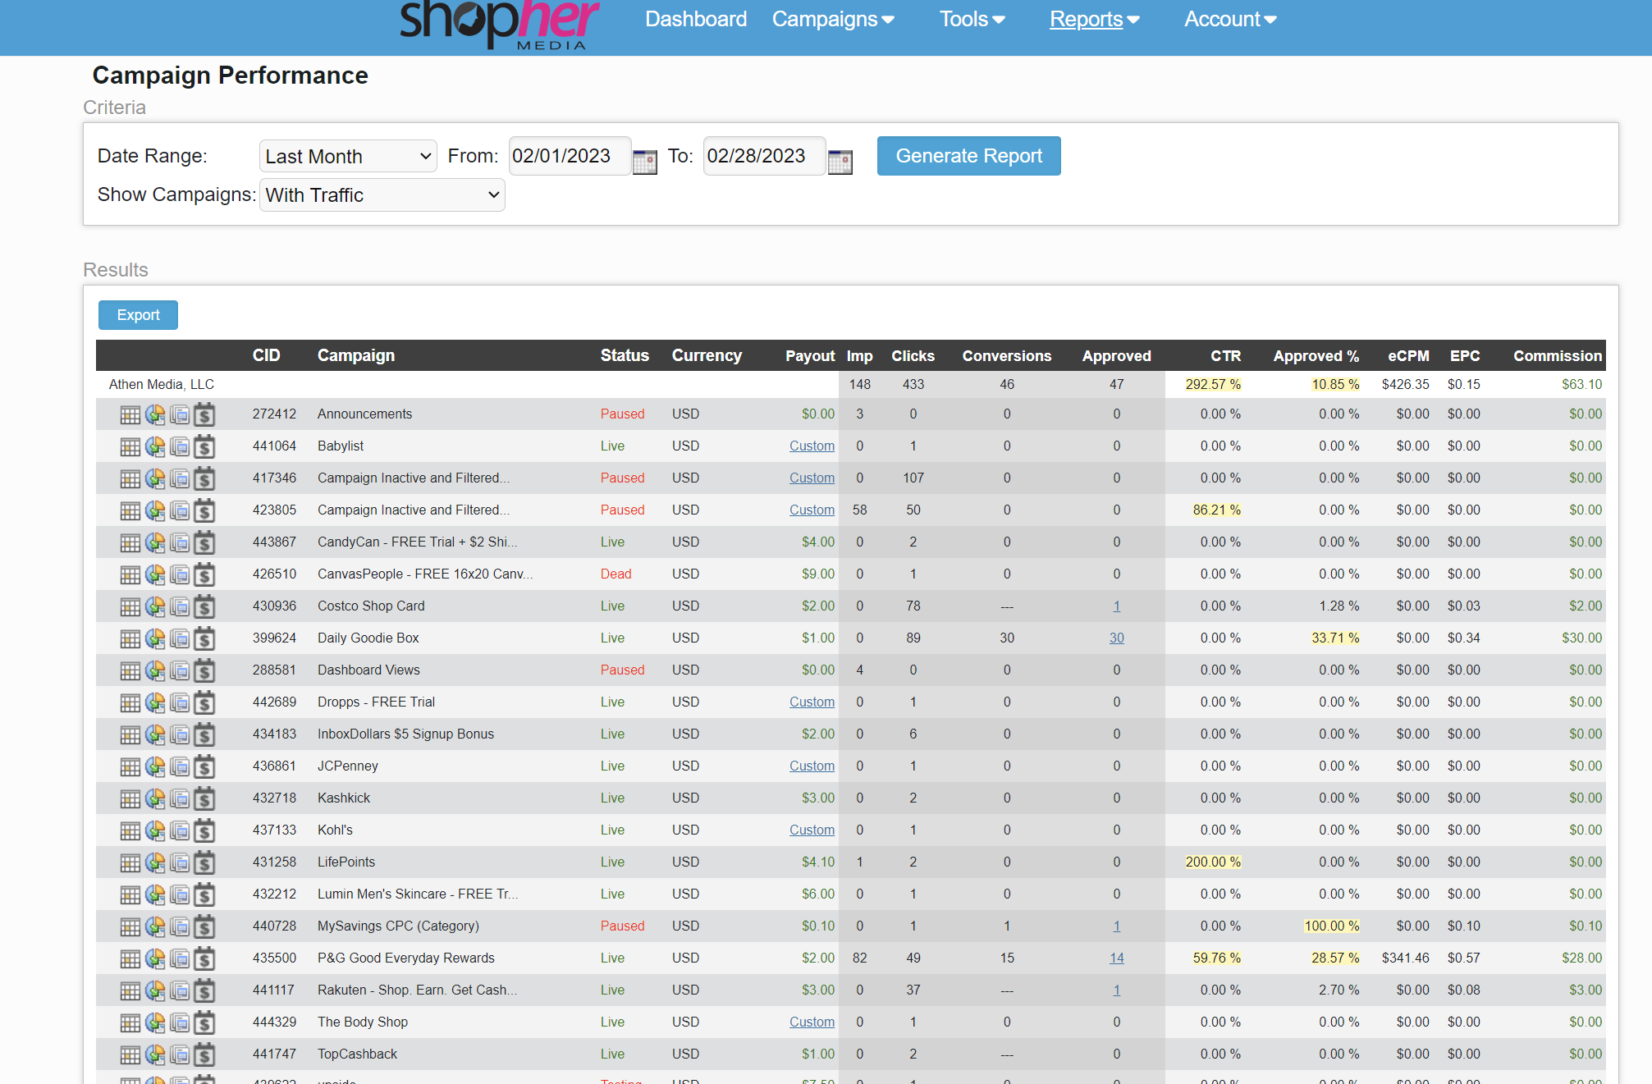Open creatives pages icon for JCPenney row
The height and width of the screenshot is (1084, 1652).
[x=180, y=766]
